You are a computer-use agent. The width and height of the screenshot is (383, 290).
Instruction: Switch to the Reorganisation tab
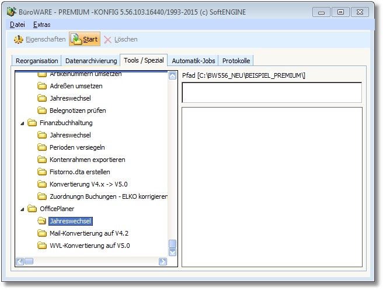(x=36, y=61)
